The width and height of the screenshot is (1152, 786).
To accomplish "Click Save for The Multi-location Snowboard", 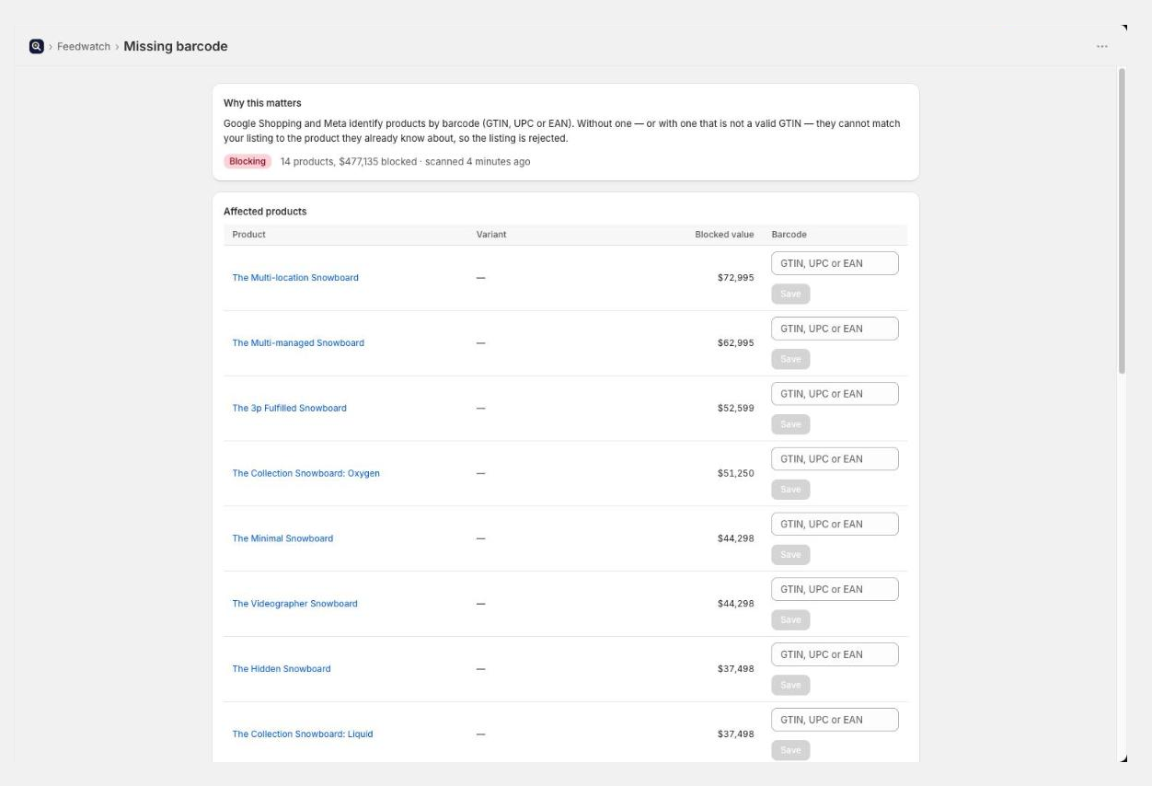I will coord(790,295).
